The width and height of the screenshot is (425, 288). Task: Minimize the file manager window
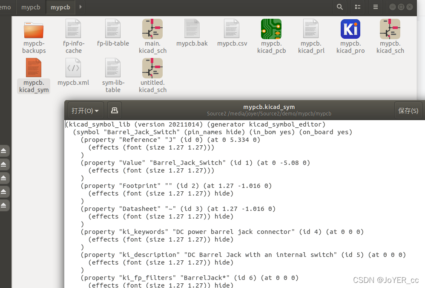(x=393, y=7)
